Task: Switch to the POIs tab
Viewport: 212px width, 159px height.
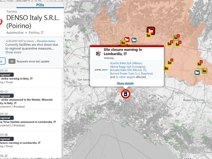Action: [x=40, y=5]
